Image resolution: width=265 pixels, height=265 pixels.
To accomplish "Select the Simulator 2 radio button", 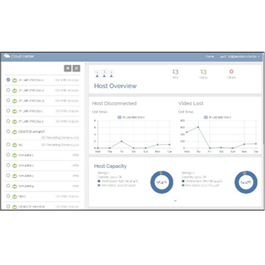I will coord(8,165).
